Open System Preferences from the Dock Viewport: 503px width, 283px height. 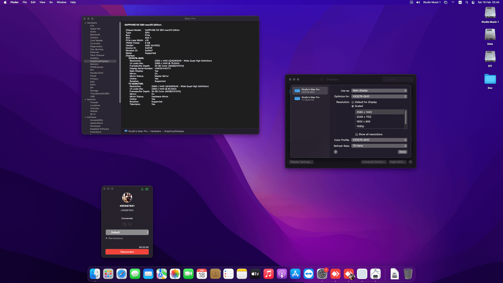(x=322, y=274)
